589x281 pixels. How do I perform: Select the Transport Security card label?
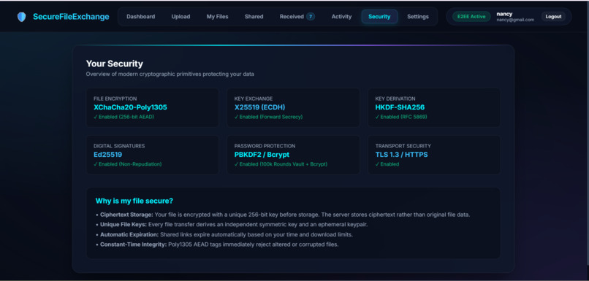pos(403,146)
